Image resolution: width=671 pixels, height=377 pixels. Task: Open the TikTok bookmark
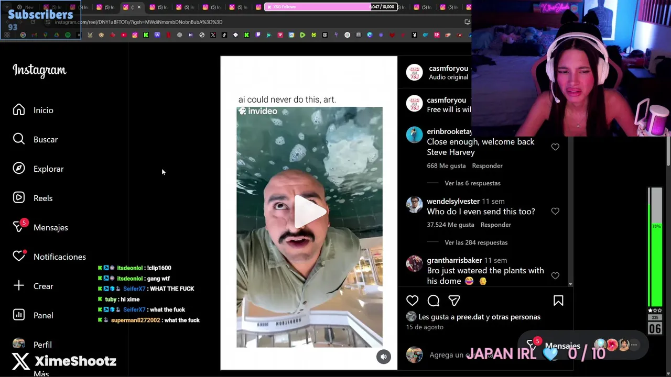[x=224, y=35]
